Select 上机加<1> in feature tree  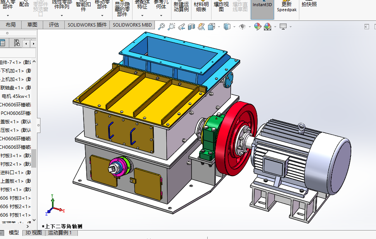16,79
